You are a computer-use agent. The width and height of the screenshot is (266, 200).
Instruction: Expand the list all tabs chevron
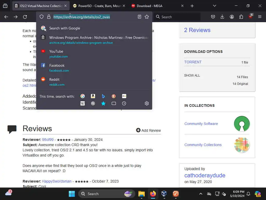pyautogui.click(x=214, y=6)
